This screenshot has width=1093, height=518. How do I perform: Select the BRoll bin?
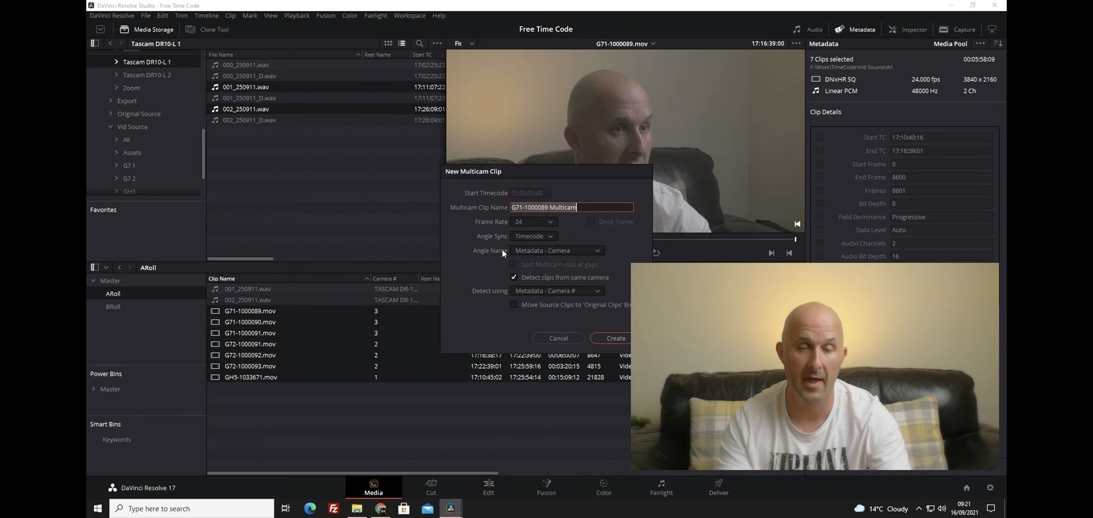tap(113, 306)
